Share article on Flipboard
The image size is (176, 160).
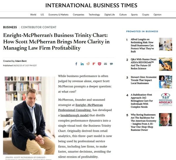coord(94,64)
